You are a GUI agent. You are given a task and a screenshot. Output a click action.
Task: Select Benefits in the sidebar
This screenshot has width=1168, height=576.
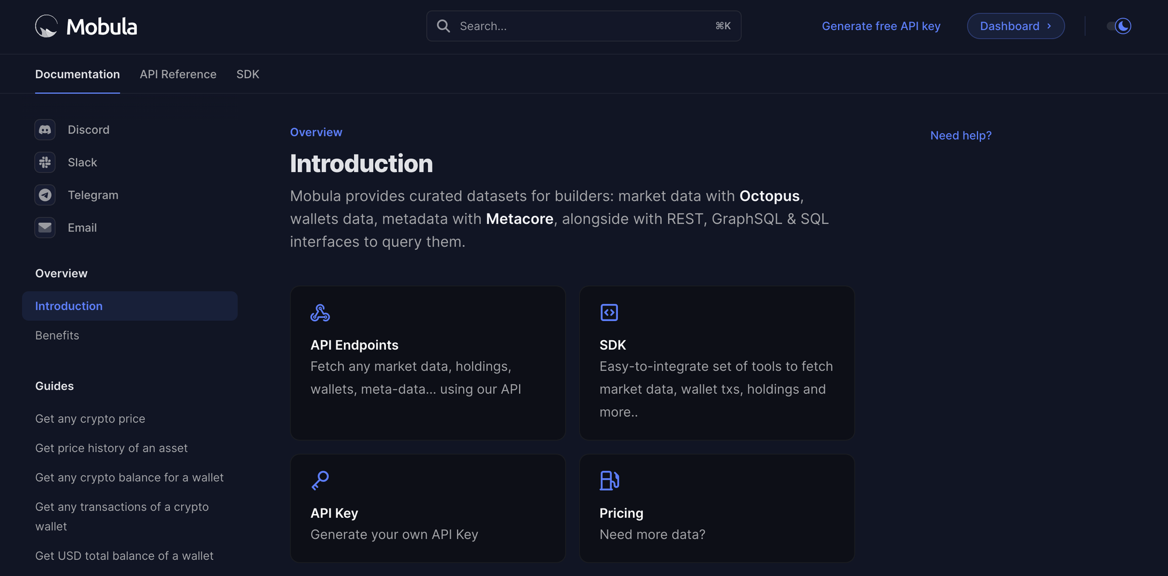(x=57, y=336)
